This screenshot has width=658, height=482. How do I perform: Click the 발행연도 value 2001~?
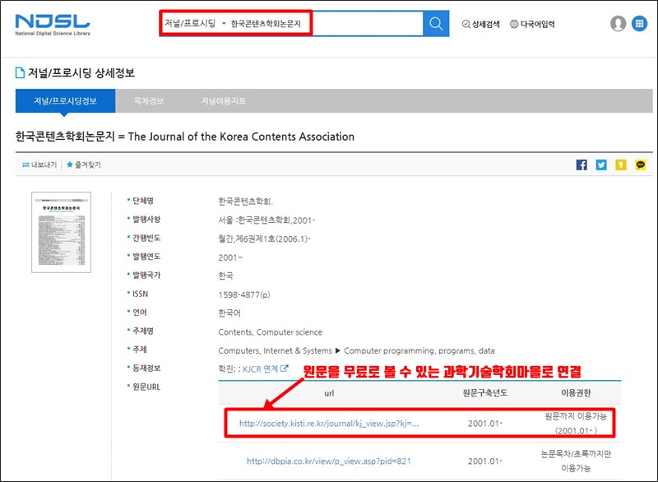click(x=230, y=257)
